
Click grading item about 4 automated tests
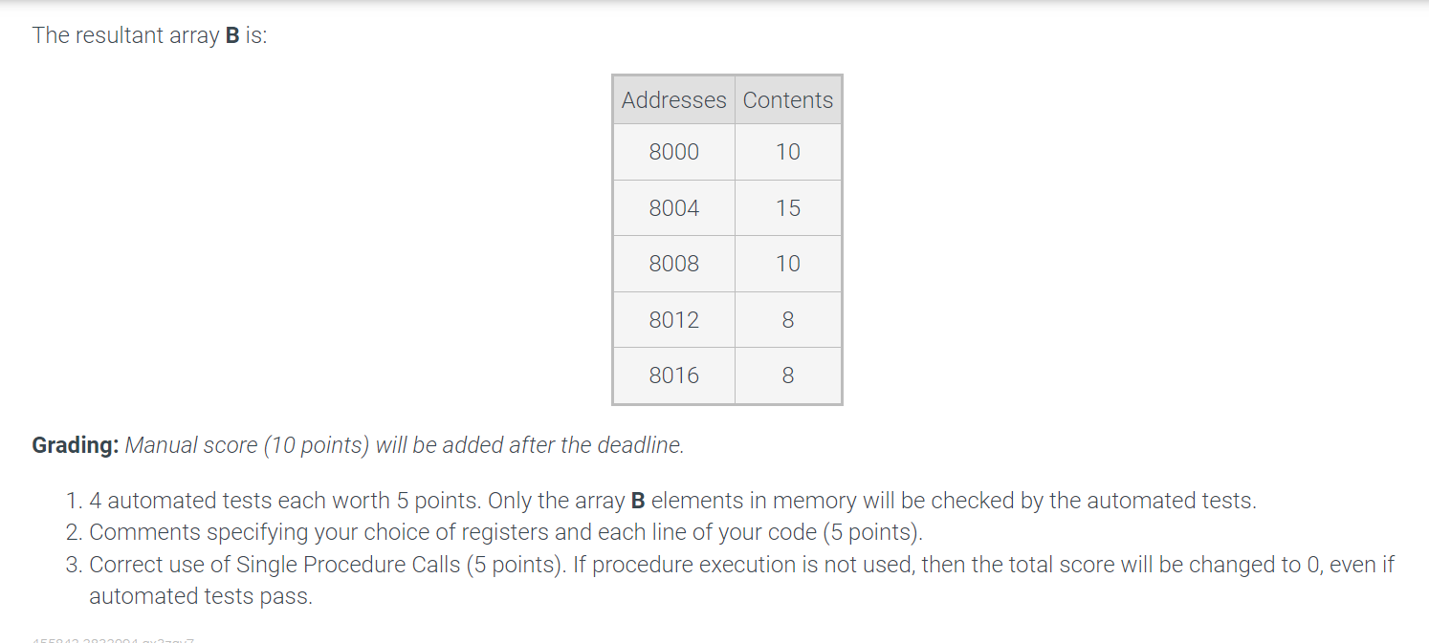[672, 501]
